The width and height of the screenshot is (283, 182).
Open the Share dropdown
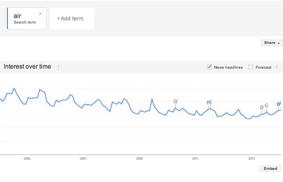272,43
